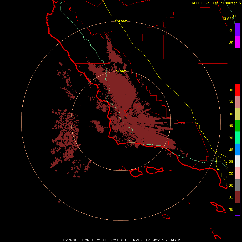Click the yellow BD legend swatch
Image resolution: width=242 pixels, height=242 pixels.
237,114
